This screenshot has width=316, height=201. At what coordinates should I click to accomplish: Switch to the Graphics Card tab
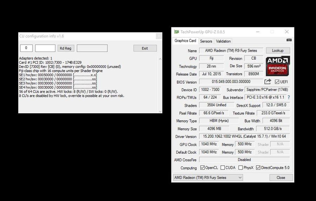(x=185, y=40)
